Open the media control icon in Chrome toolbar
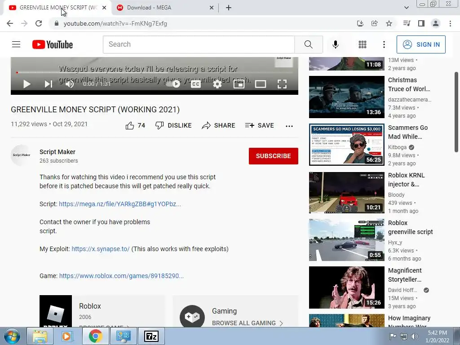Viewport: 460px width, 345px height. [407, 23]
